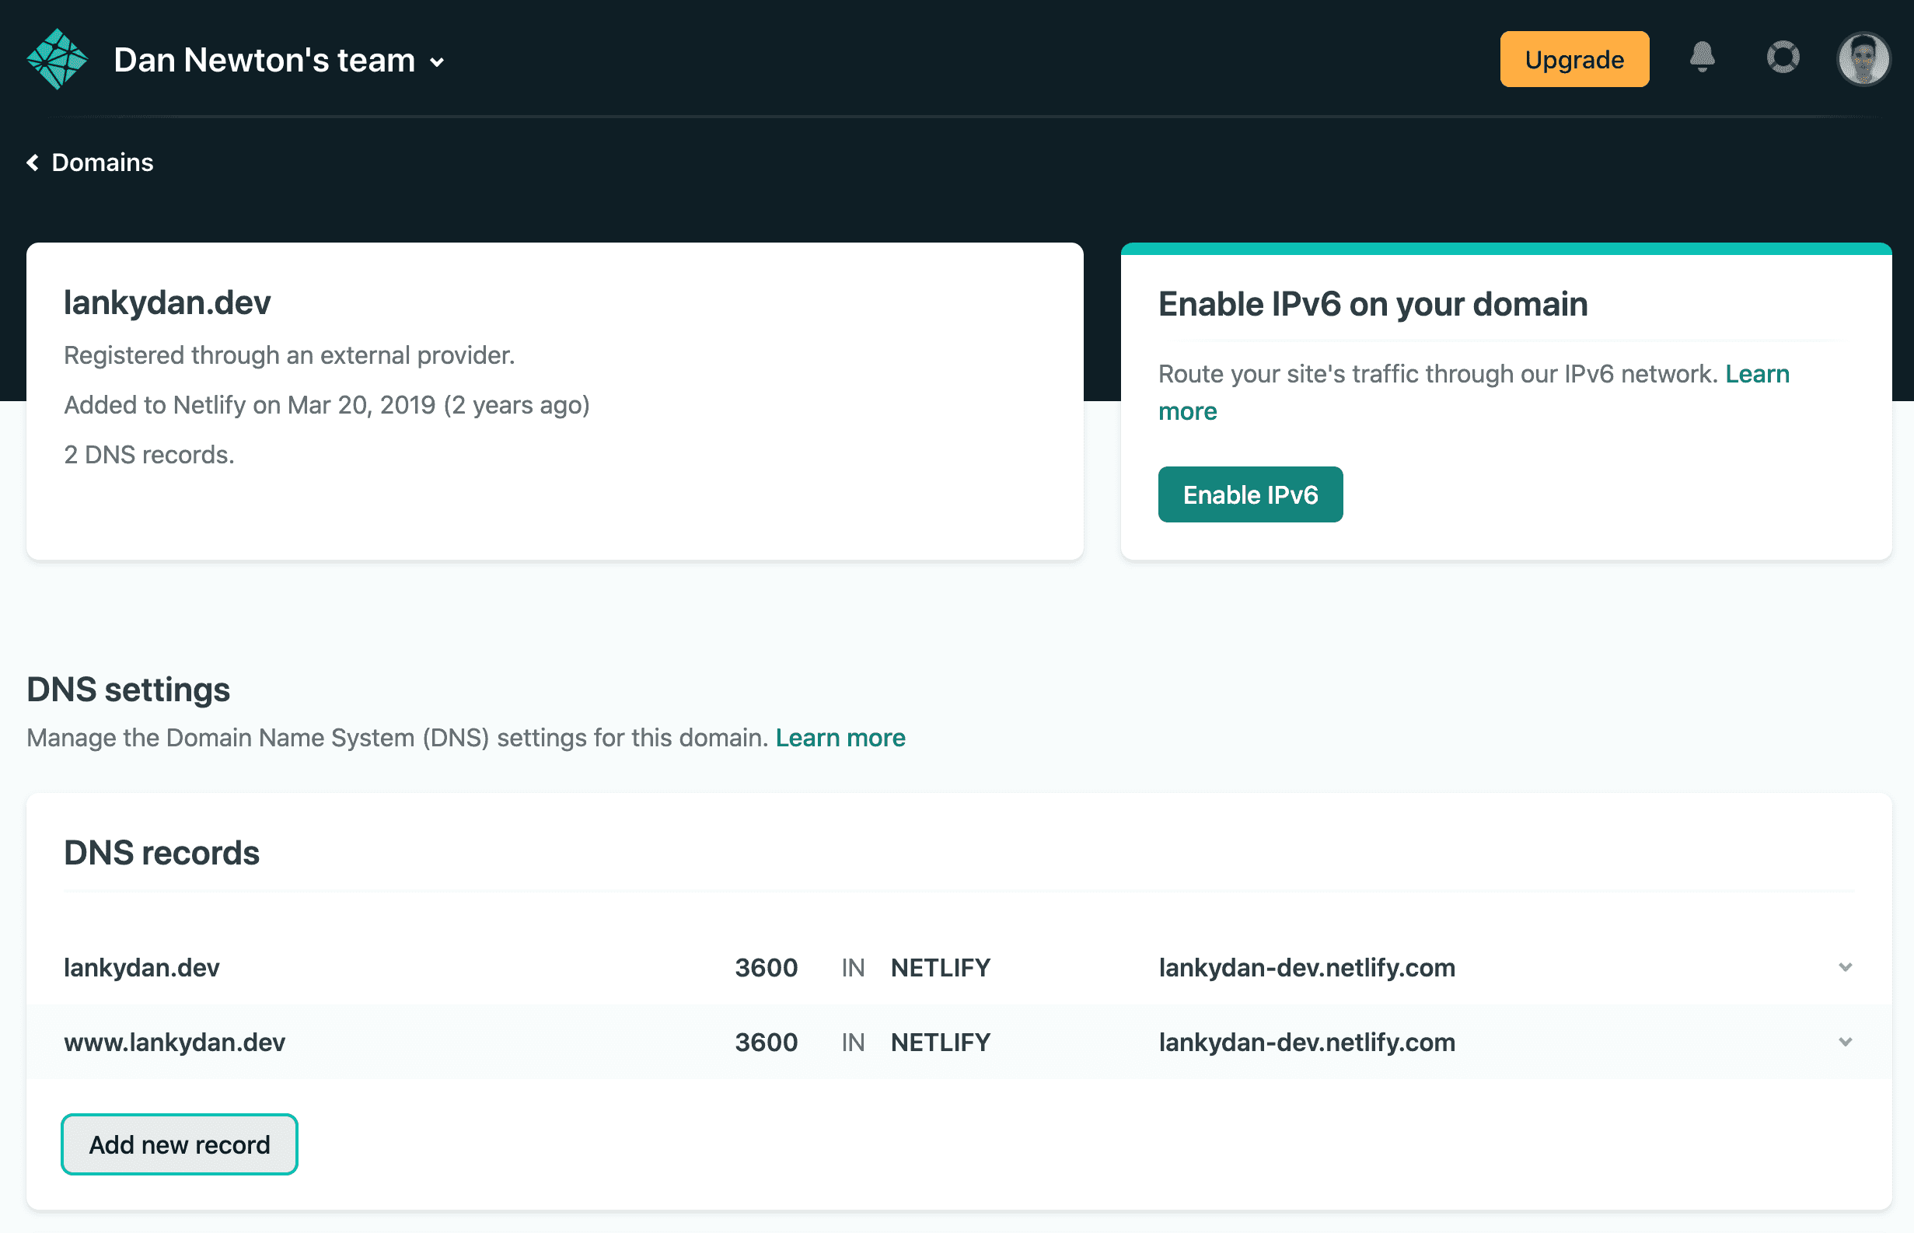The width and height of the screenshot is (1914, 1233).
Task: Click the second row's lankydan-dev.netlify.com value
Action: (1306, 1042)
